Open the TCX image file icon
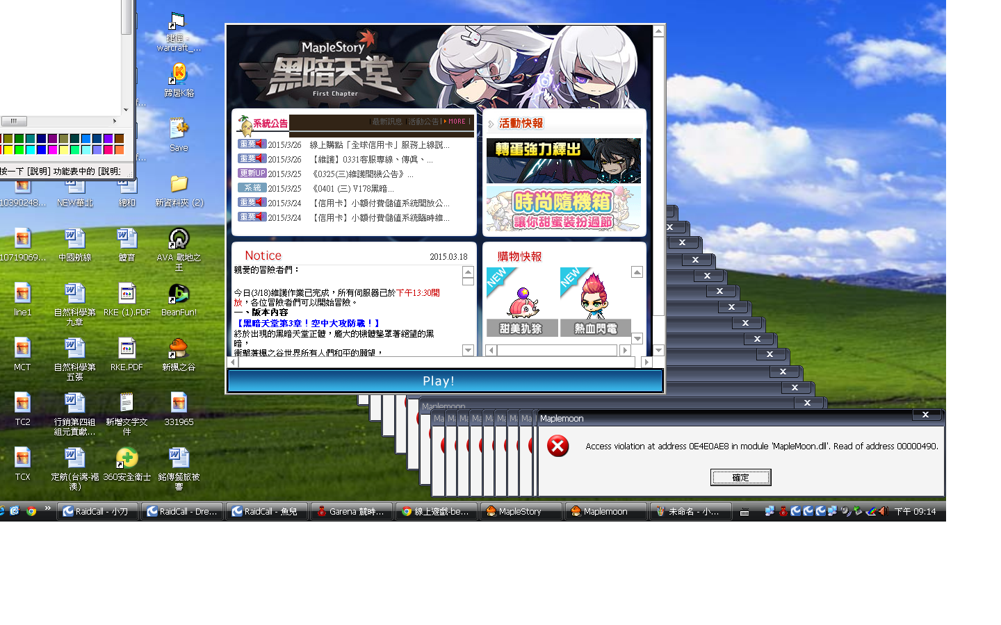The image size is (1001, 625). point(22,464)
